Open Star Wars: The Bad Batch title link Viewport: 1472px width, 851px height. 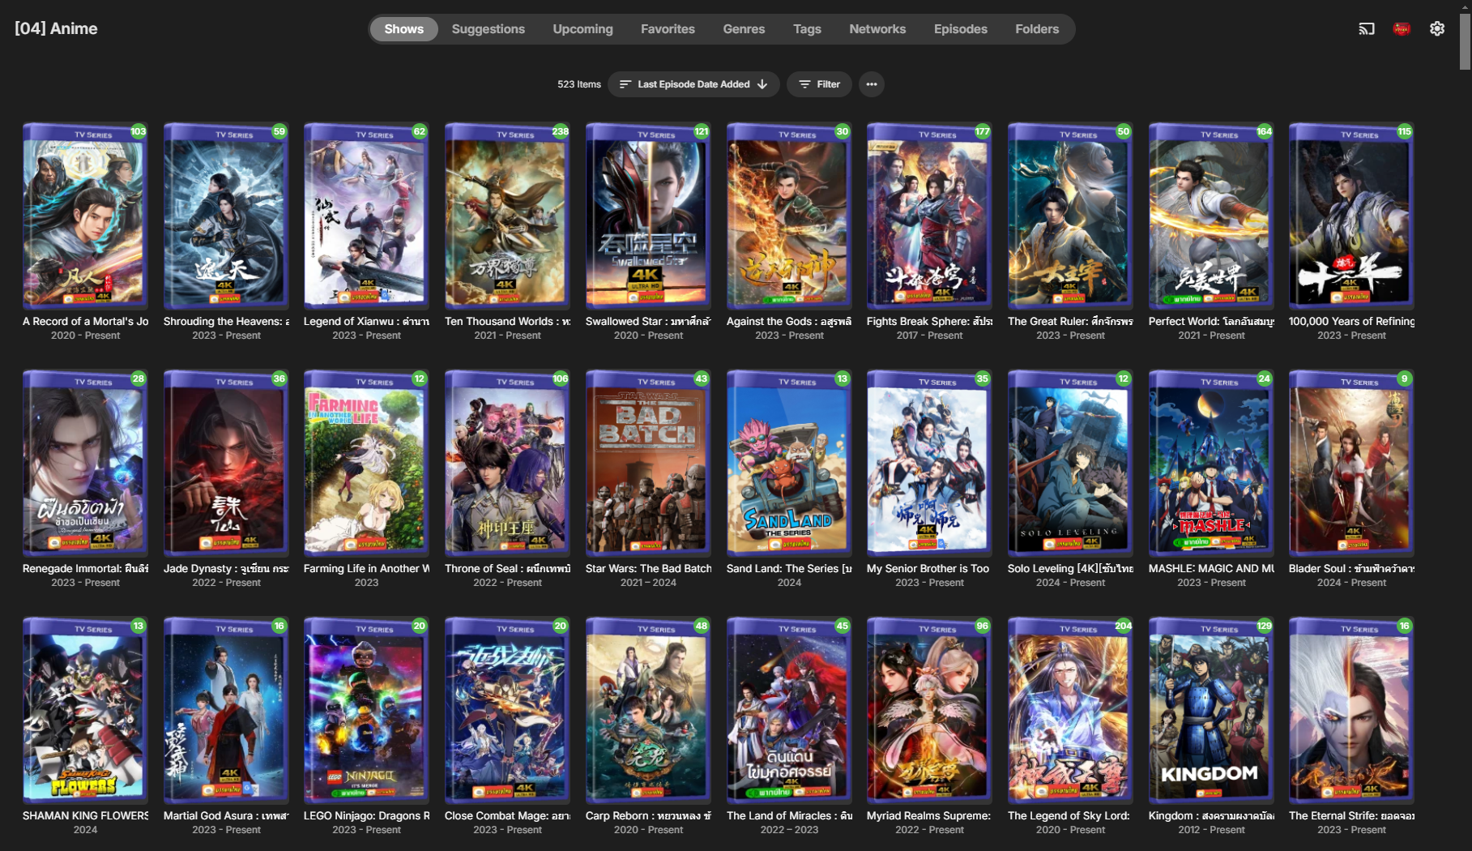click(x=648, y=569)
